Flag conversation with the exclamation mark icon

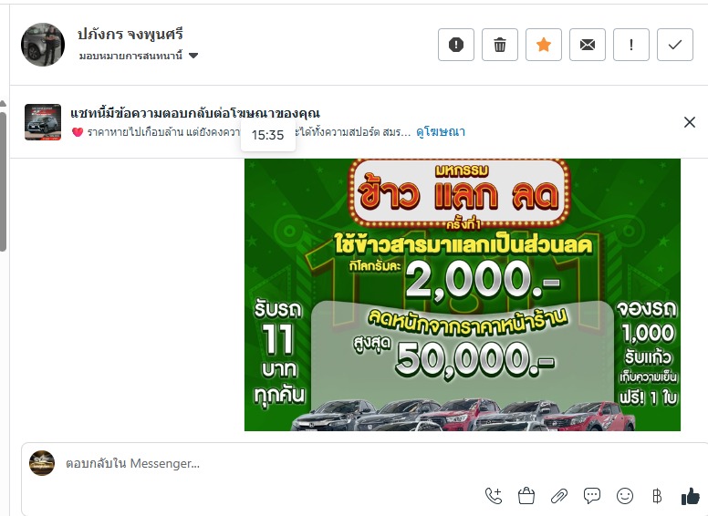click(x=631, y=45)
